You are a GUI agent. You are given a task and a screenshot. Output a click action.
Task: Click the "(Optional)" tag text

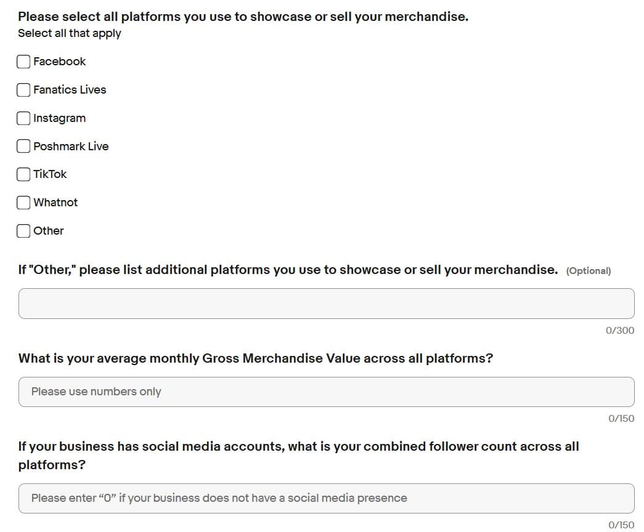(x=588, y=271)
